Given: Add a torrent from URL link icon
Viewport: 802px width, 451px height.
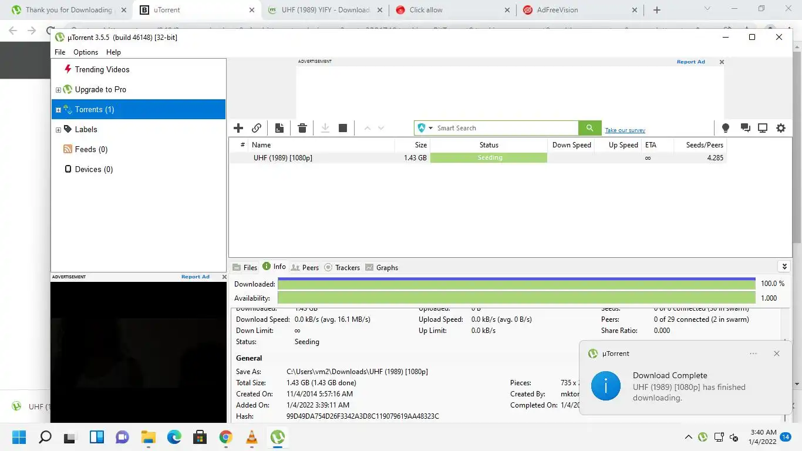Looking at the screenshot, I should point(257,128).
